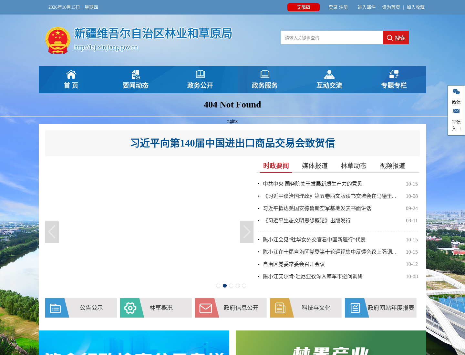Show previous slide with left arrow

pyautogui.click(x=52, y=232)
